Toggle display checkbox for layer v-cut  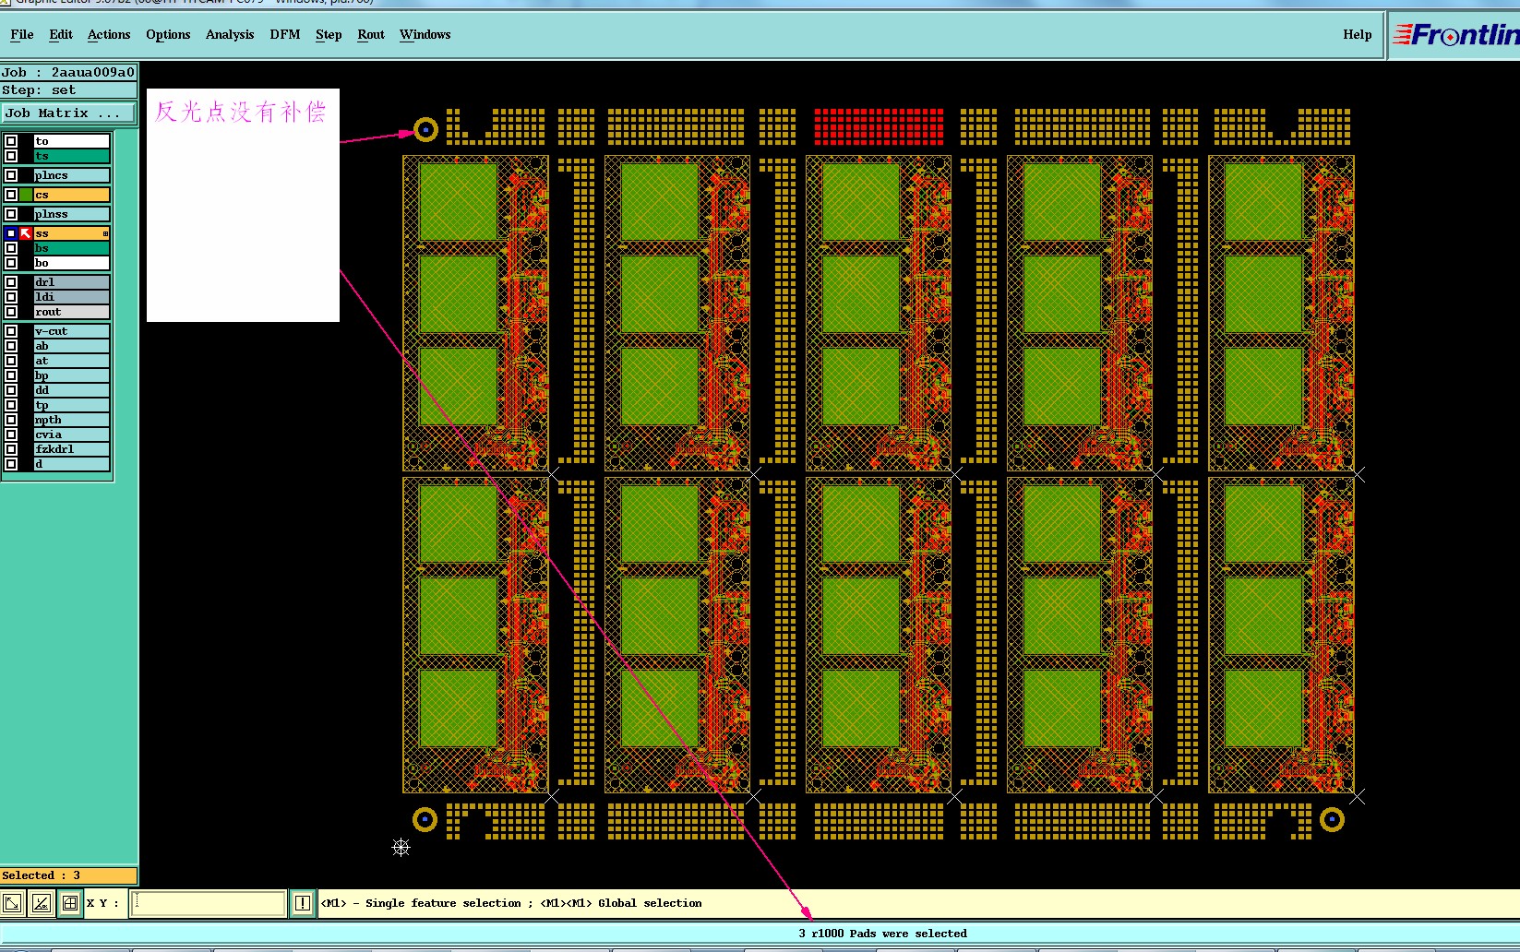click(x=11, y=331)
